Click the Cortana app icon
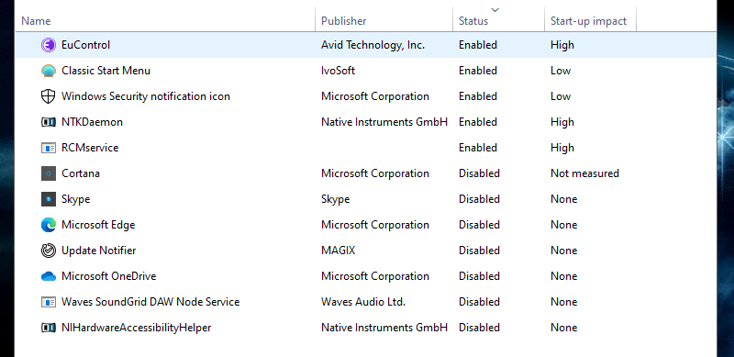This screenshot has width=734, height=357. (49, 173)
